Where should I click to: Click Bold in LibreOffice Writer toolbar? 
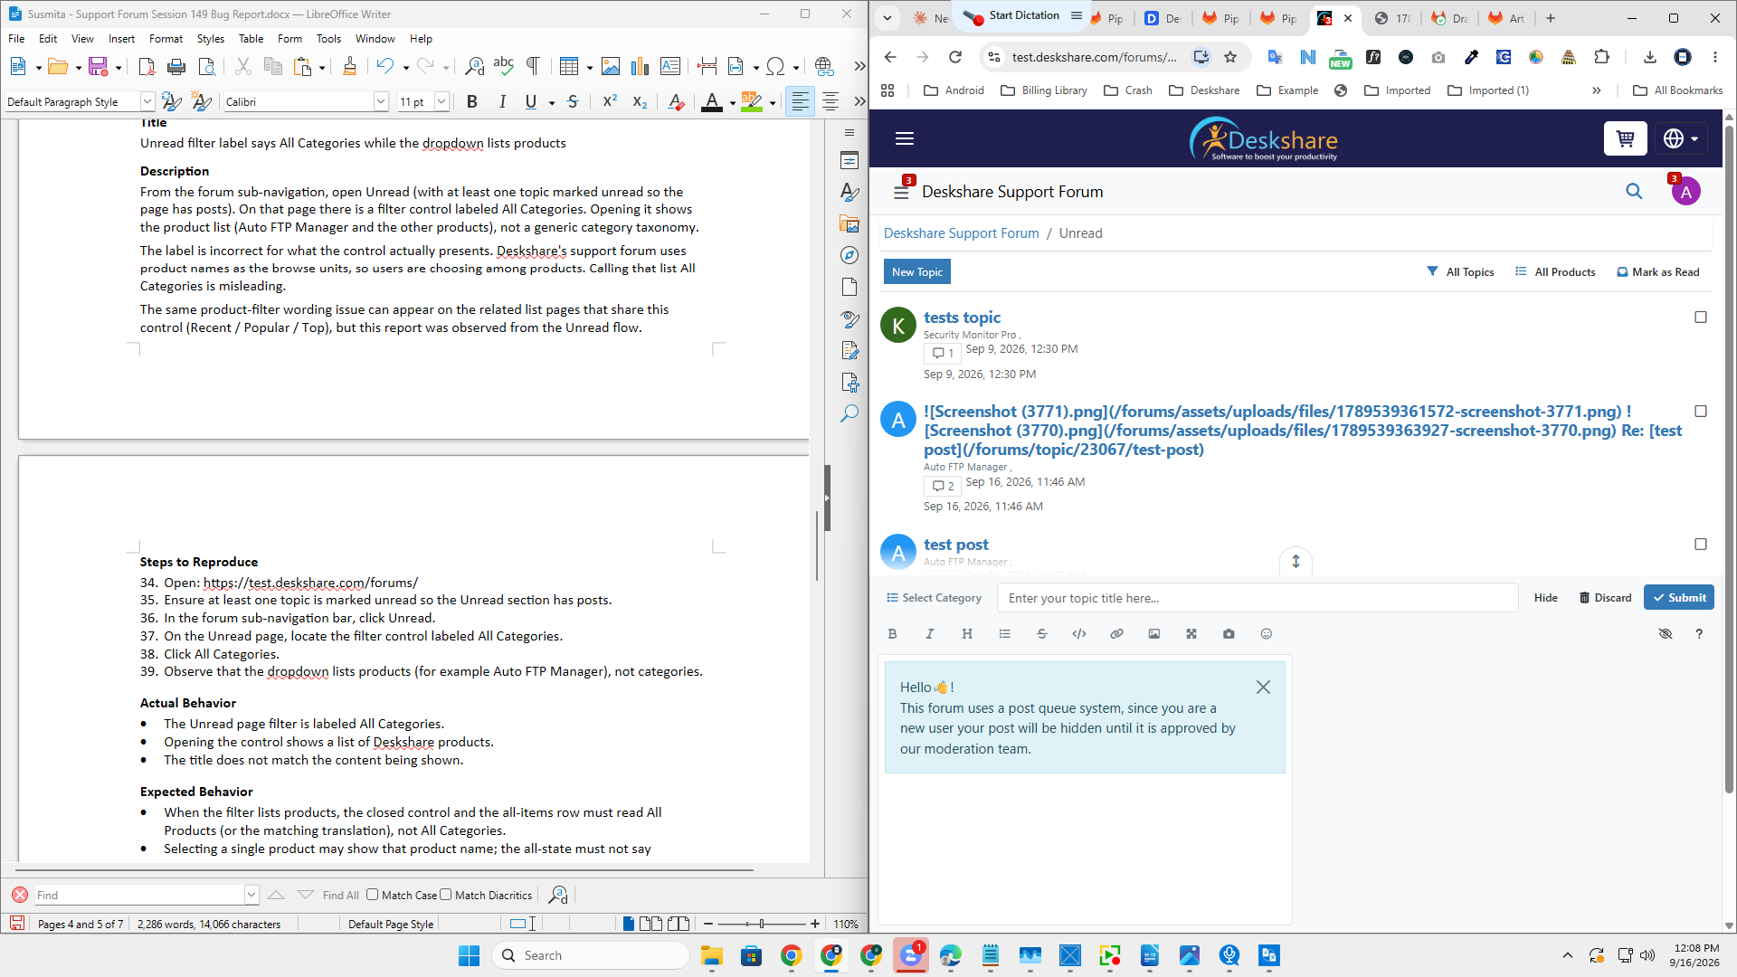[471, 102]
